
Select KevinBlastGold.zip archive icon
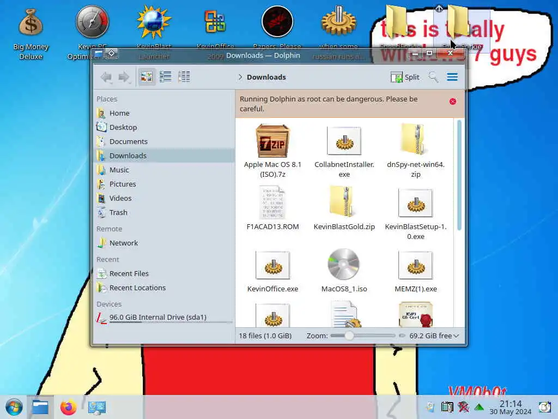[342, 202]
